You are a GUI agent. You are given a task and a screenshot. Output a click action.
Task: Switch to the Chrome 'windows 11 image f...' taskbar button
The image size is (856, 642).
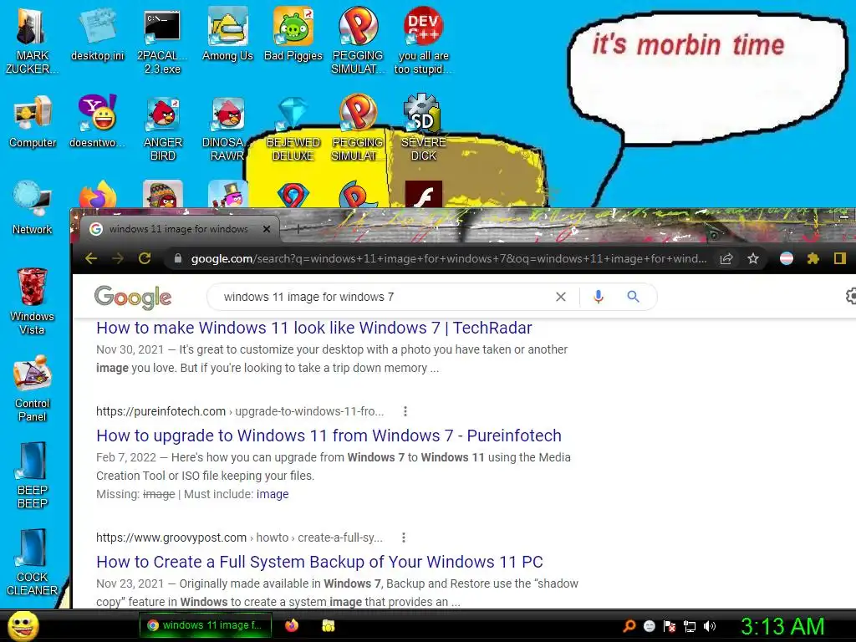(x=206, y=625)
